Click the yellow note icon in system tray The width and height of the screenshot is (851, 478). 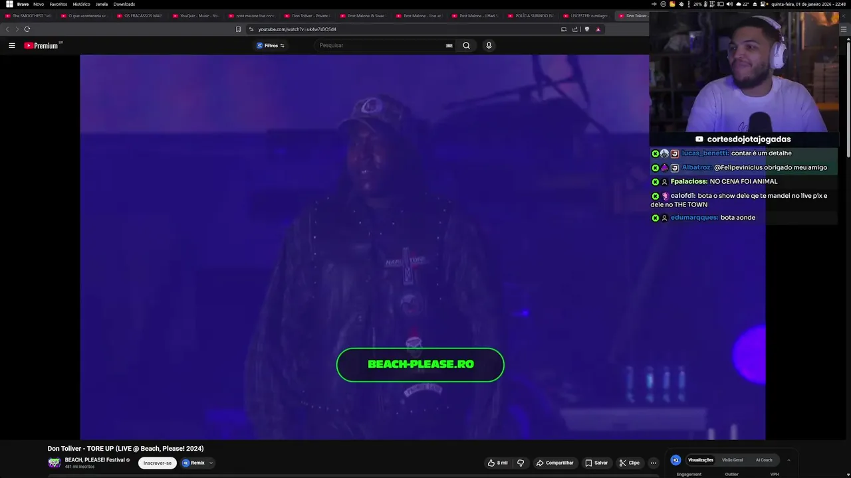coord(672,4)
